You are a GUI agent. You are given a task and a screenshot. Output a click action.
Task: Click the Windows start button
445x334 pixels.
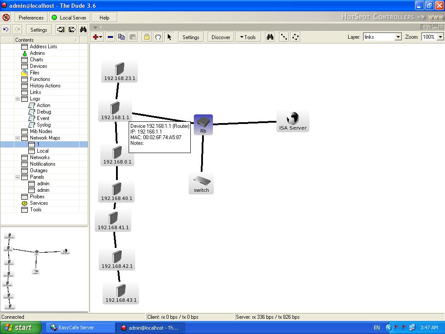21,327
